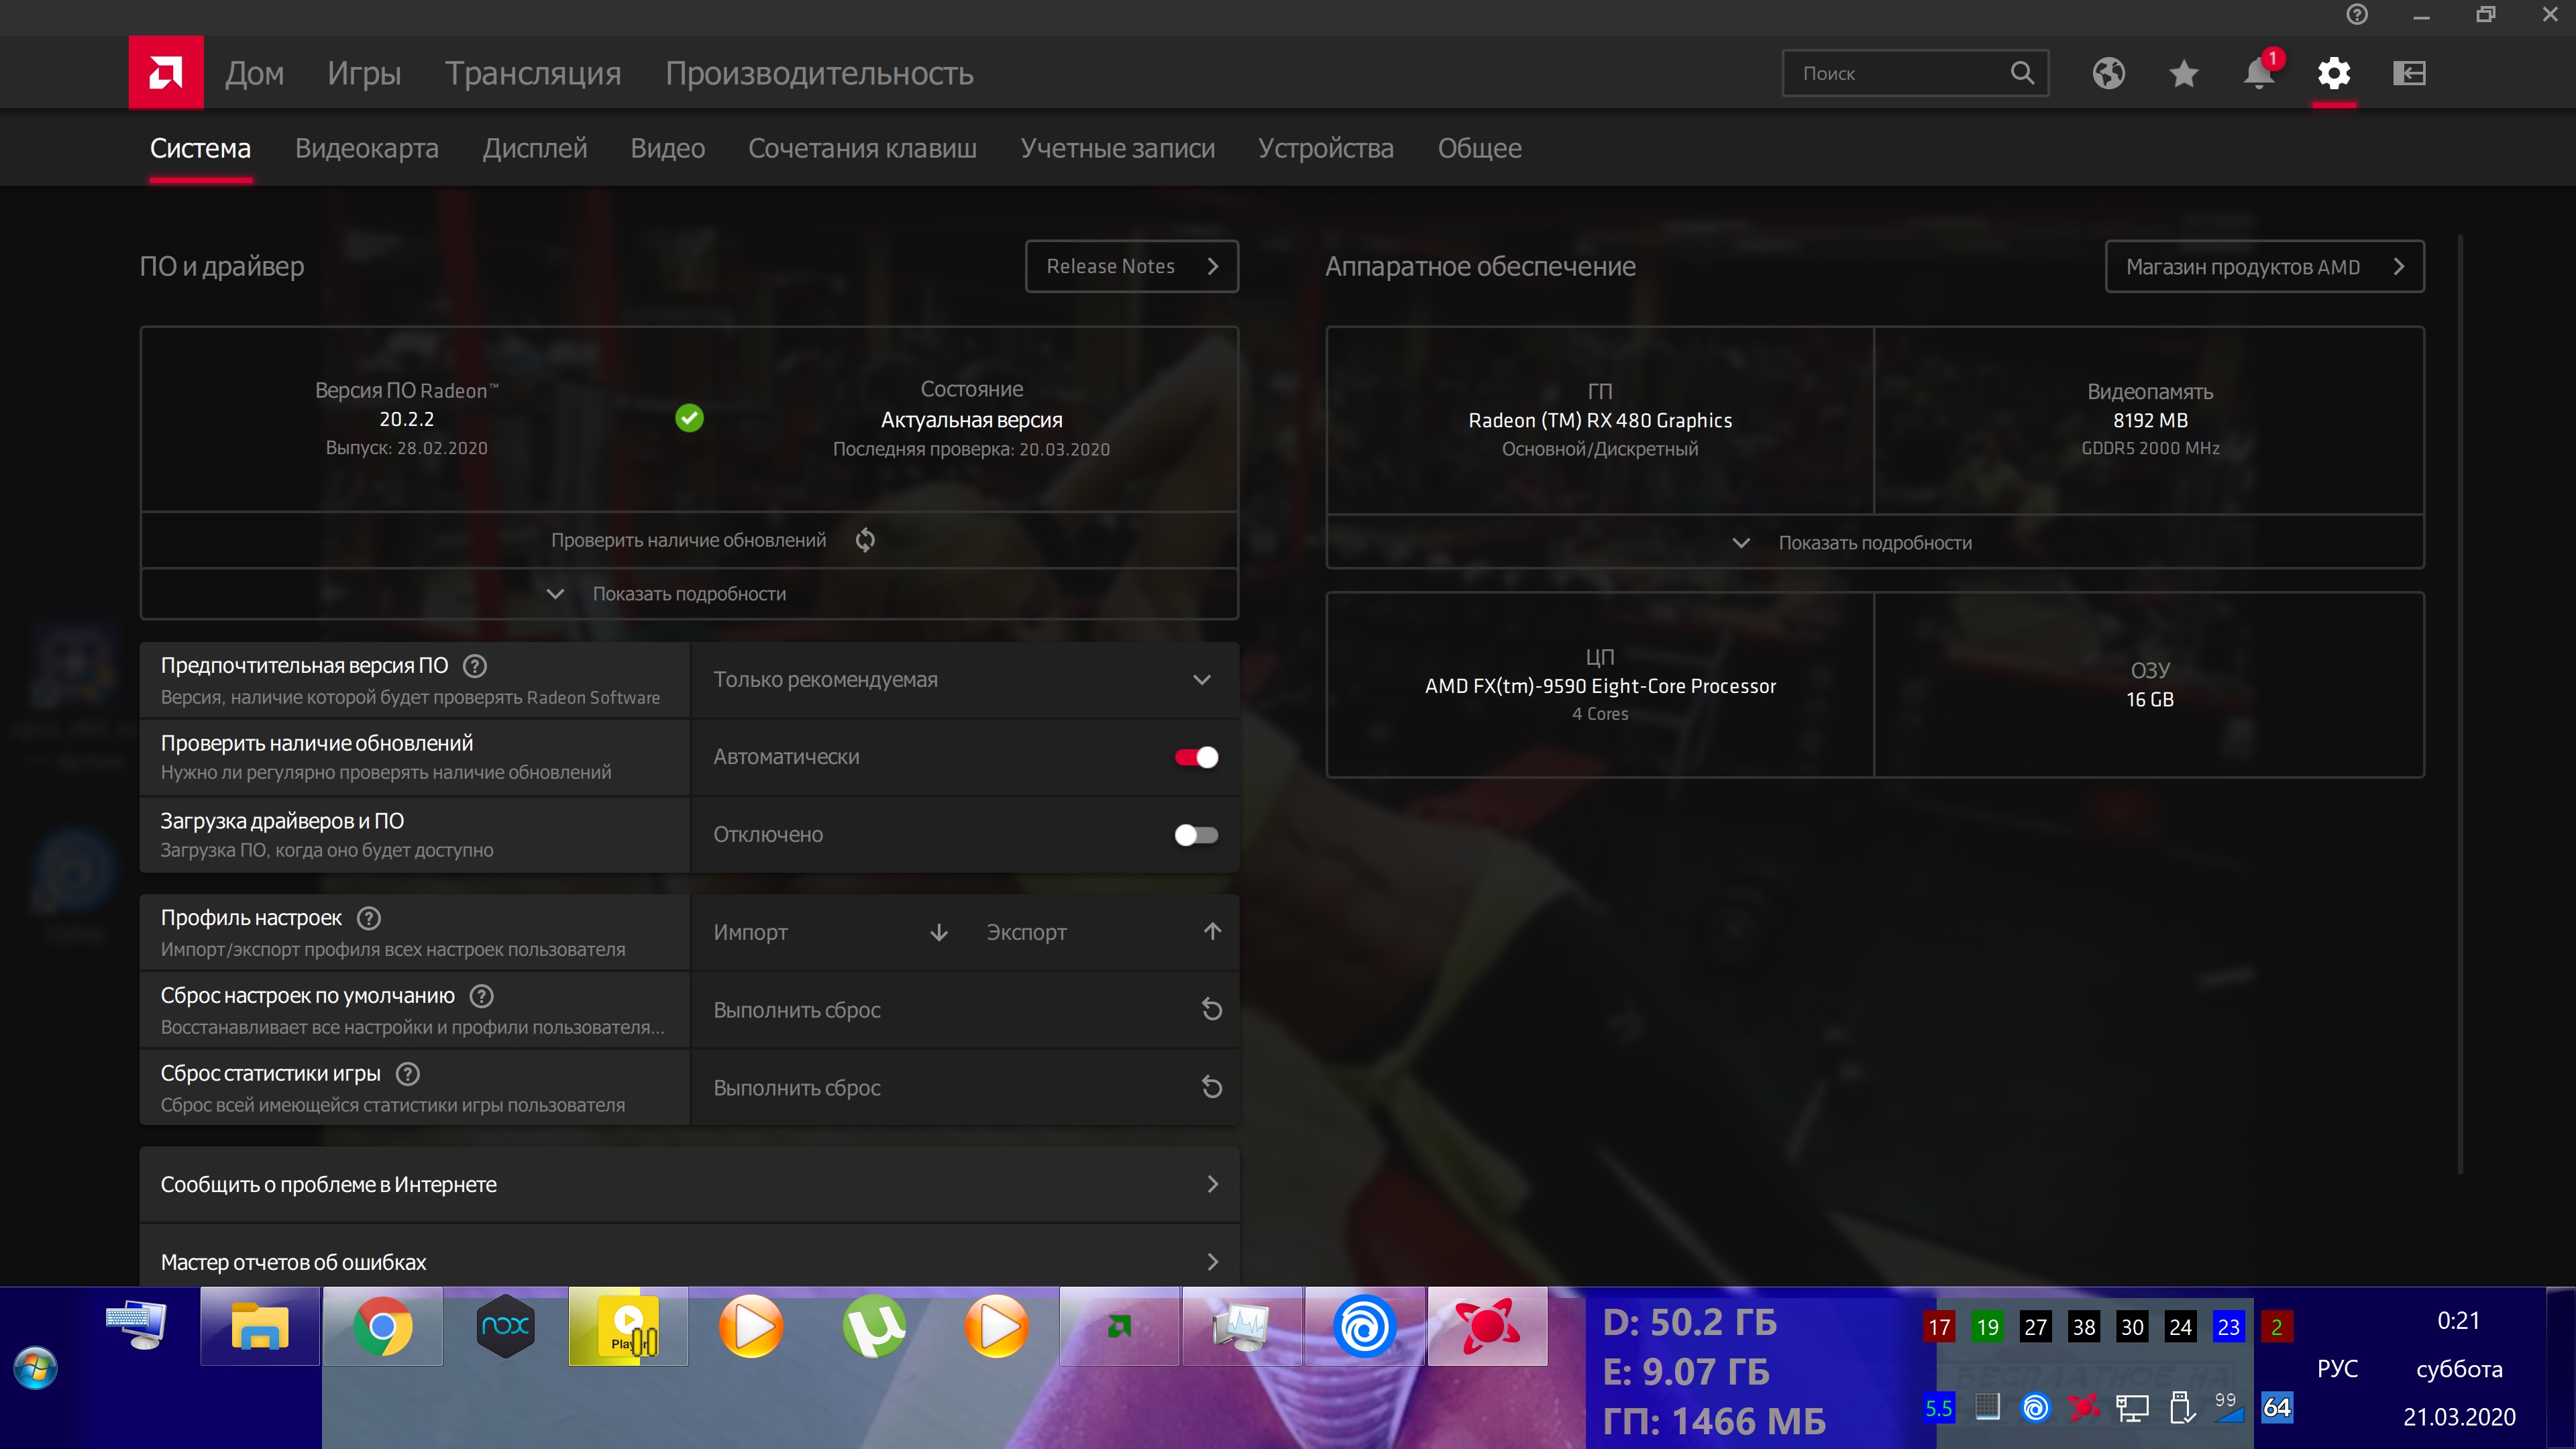Switch to the Видеокарта tab
The image size is (2576, 1449).
click(x=366, y=148)
